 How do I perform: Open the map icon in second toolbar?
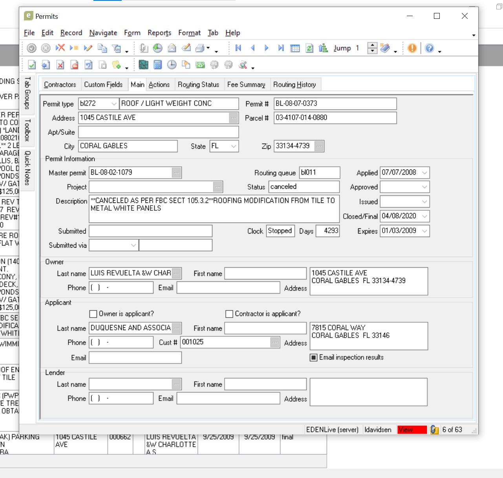point(144,65)
